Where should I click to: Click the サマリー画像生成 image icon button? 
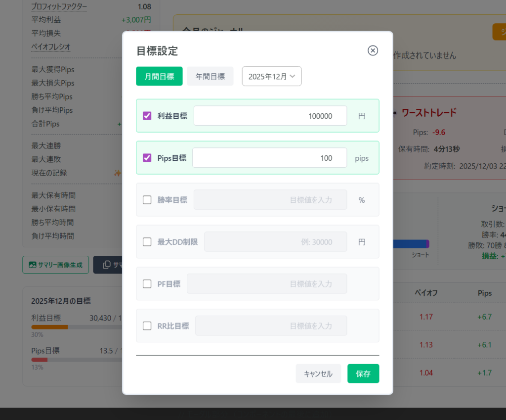pyautogui.click(x=33, y=265)
